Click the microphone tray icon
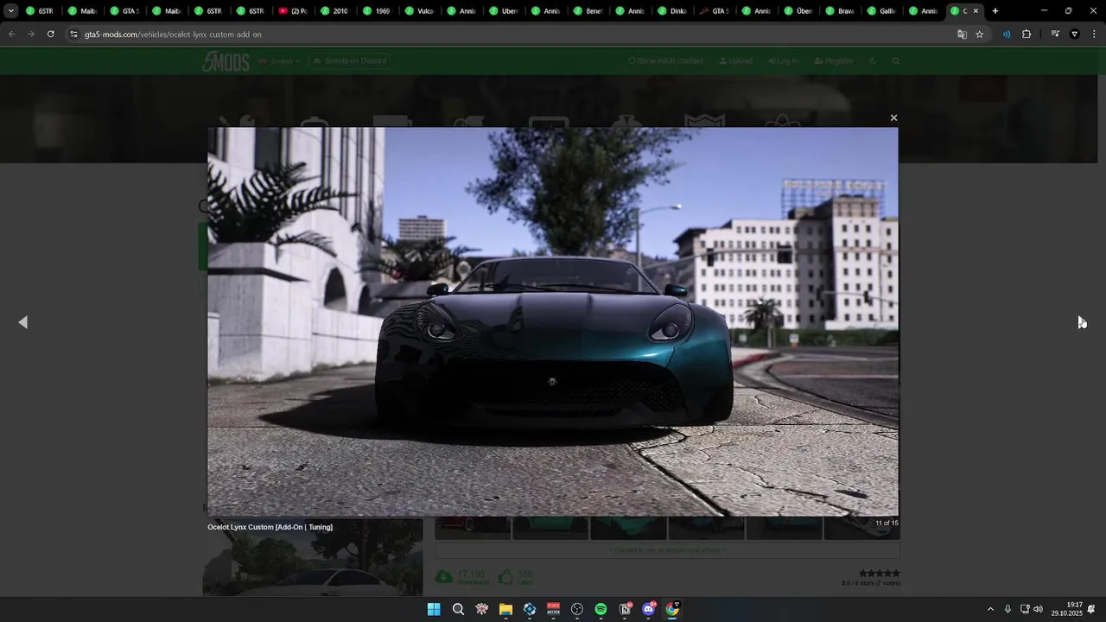 point(1007,609)
